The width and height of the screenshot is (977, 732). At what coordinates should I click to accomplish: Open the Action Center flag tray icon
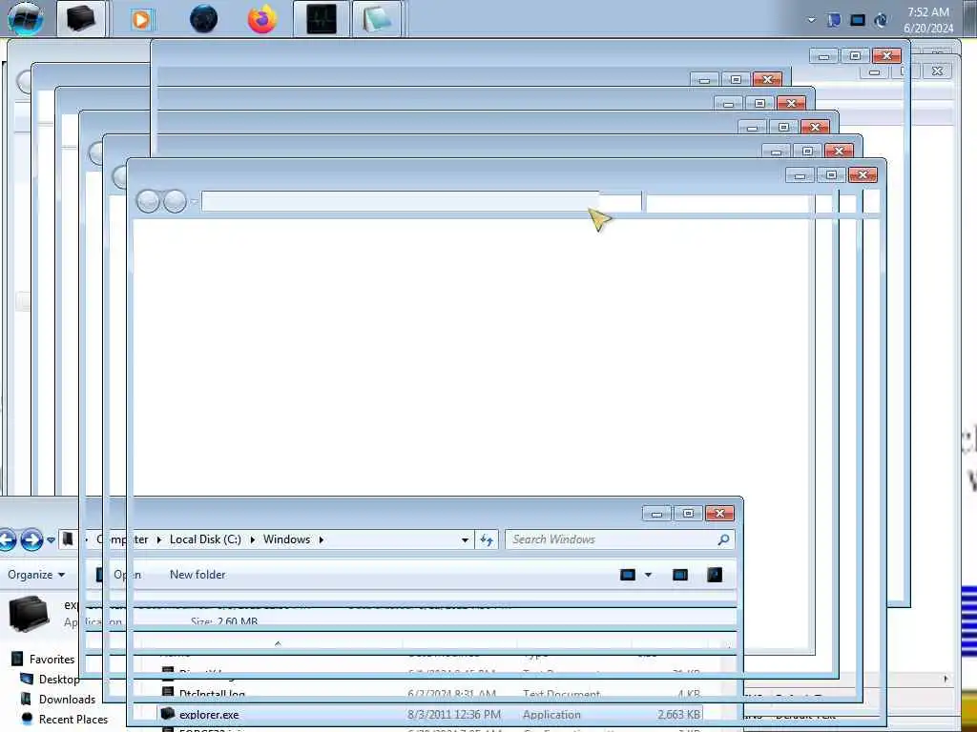point(834,20)
